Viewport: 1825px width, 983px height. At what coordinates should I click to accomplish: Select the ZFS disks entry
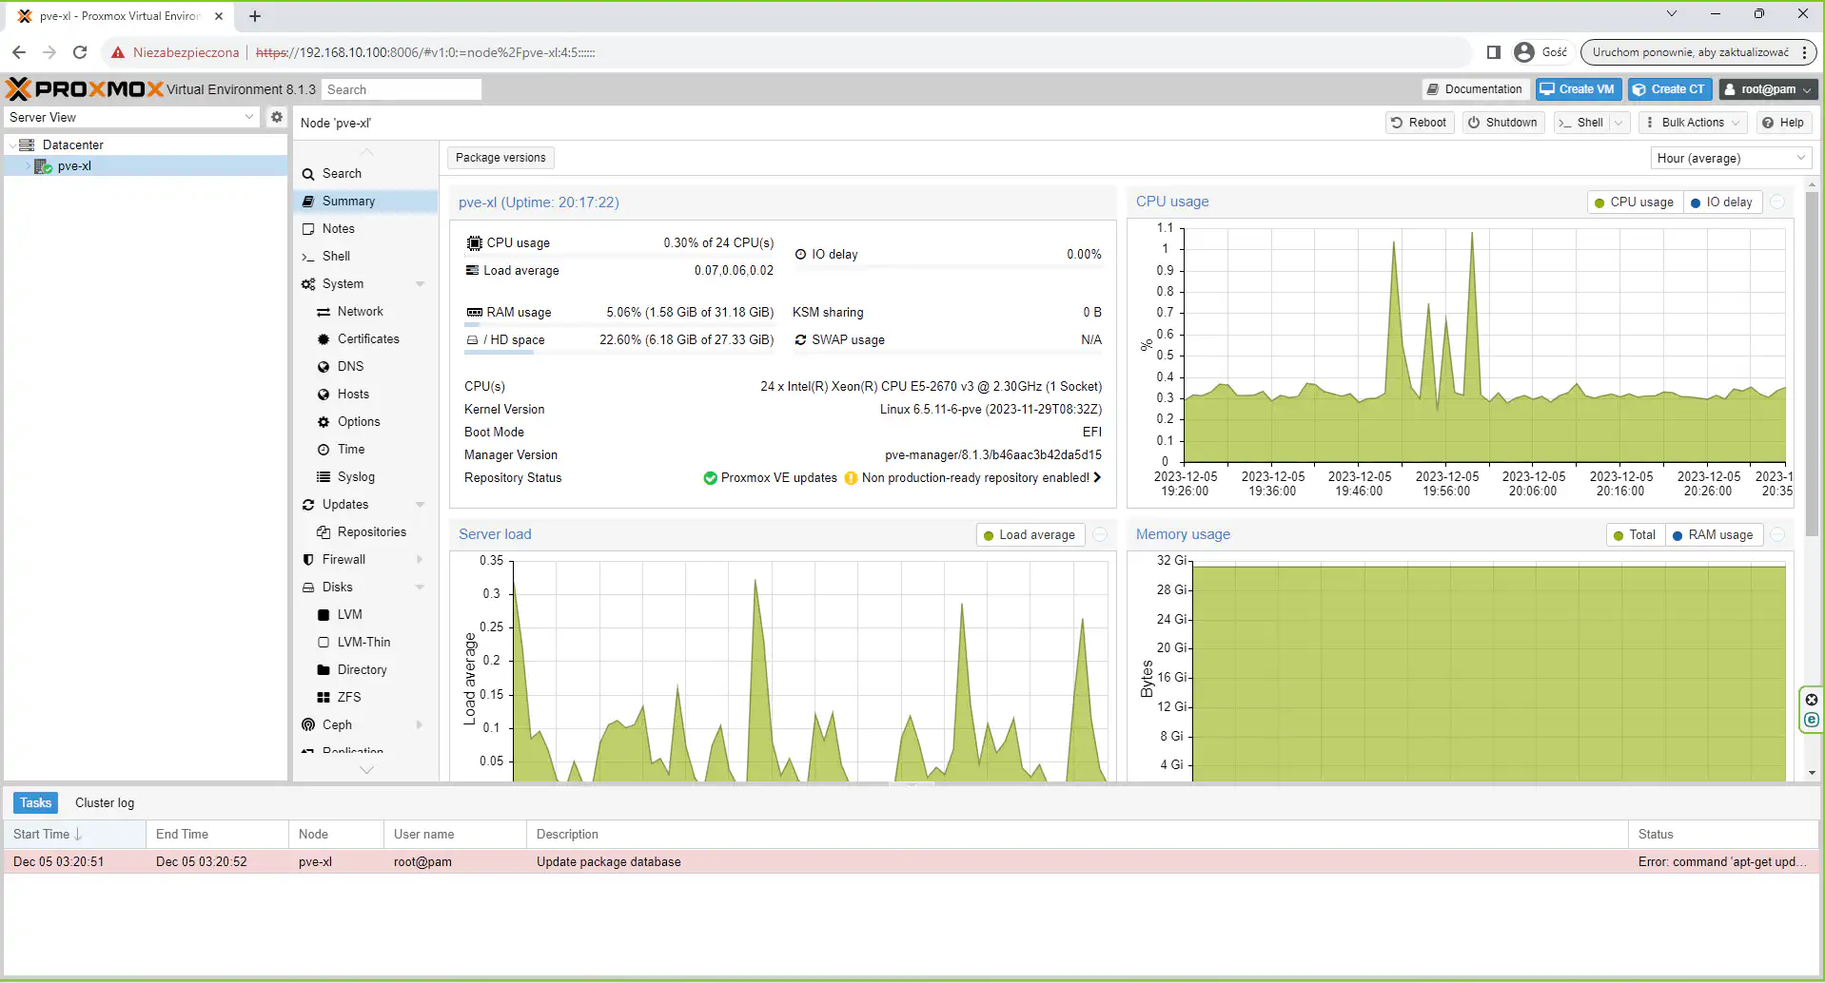click(x=348, y=698)
